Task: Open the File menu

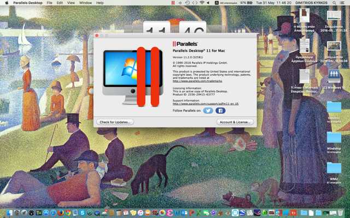Action: click(x=49, y=3)
